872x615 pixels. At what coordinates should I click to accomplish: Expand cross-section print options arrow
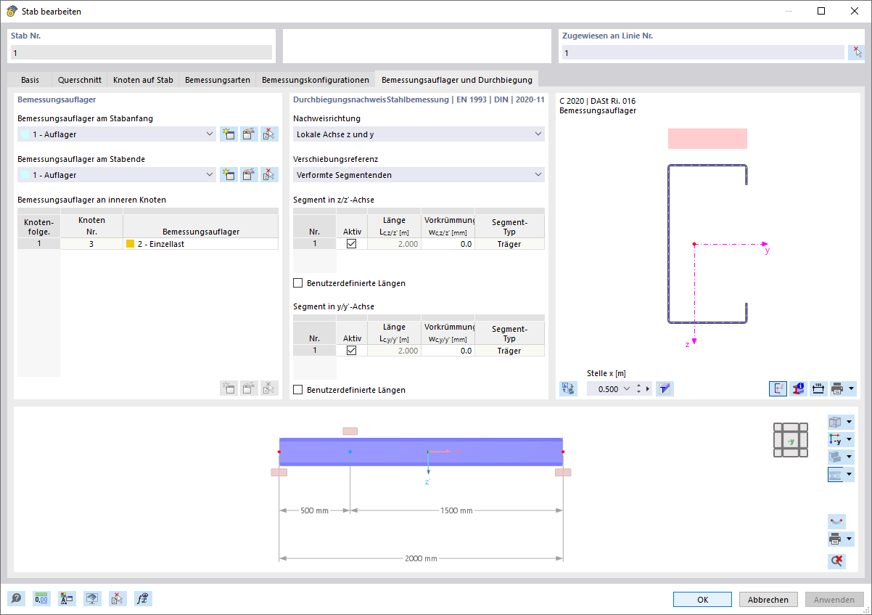(x=851, y=388)
